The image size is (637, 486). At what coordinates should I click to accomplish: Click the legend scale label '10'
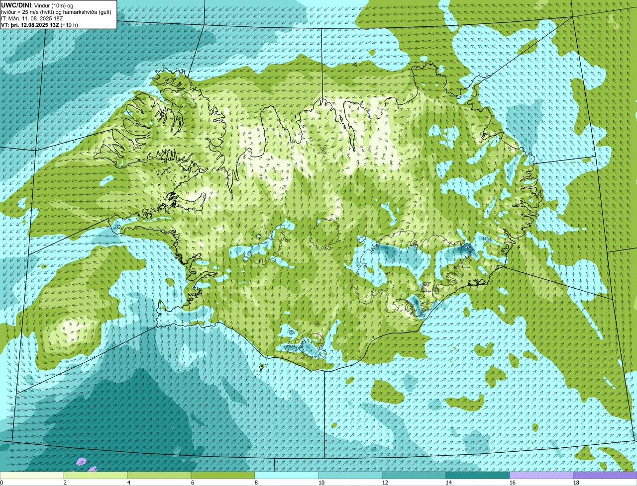(x=321, y=483)
